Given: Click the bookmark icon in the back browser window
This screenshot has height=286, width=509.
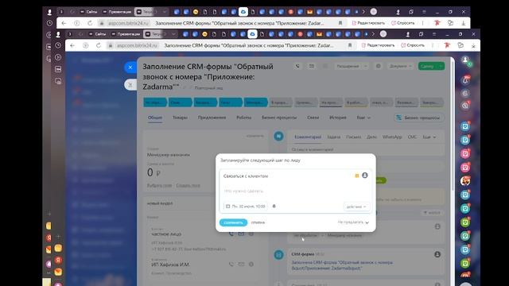Looking at the screenshot, I should click(340, 23).
